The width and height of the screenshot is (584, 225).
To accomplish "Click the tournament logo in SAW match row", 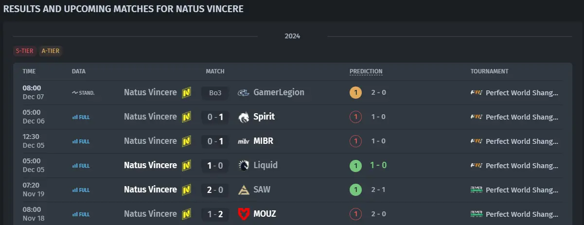I will click(477, 190).
